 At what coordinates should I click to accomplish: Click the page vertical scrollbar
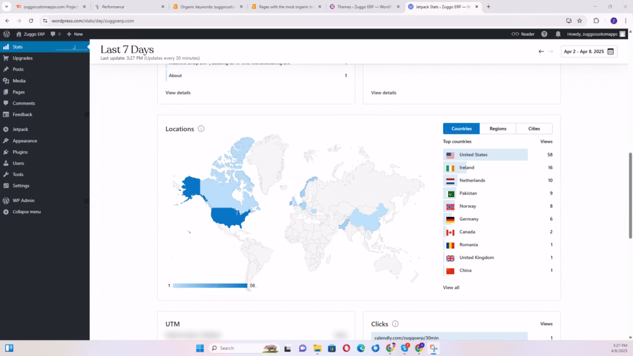click(630, 196)
